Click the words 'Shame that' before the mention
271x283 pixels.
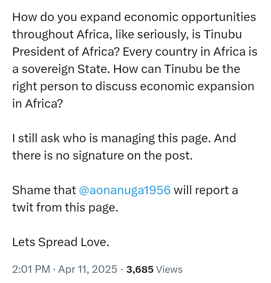pos(44,190)
